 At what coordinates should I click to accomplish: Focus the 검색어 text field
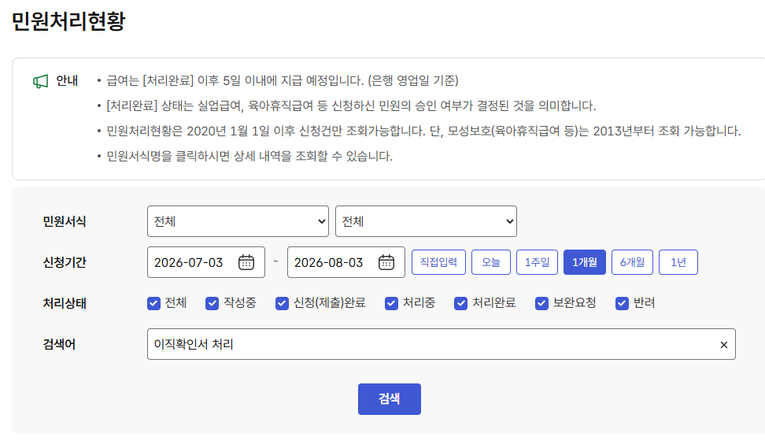[x=442, y=345]
